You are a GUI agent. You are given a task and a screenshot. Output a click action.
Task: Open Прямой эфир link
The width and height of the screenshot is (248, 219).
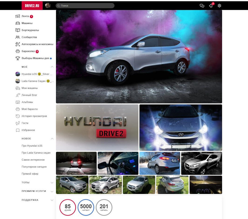point(30,174)
